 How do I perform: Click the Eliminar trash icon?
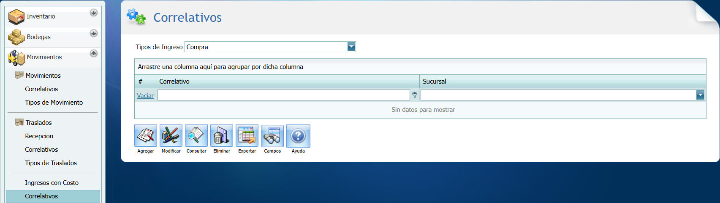[x=222, y=136]
